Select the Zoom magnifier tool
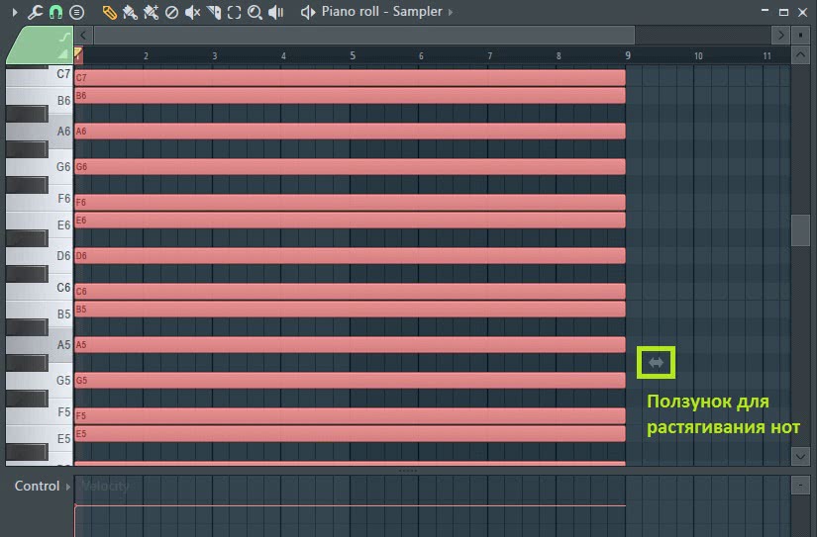The width and height of the screenshot is (817, 537). (x=255, y=12)
